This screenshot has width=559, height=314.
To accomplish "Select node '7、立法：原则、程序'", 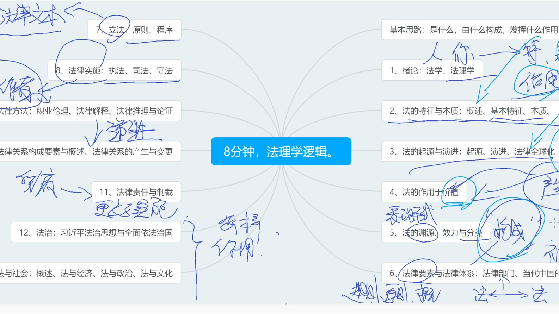I will 134,30.
